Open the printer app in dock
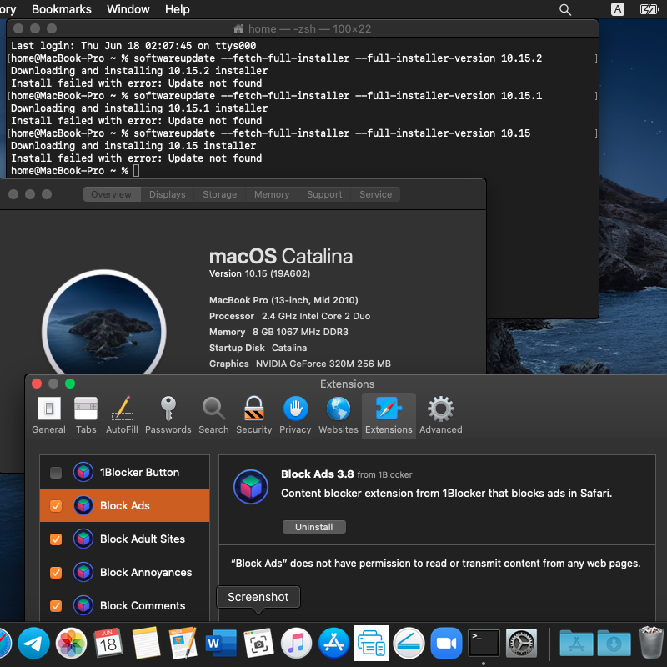This screenshot has width=667, height=667. (371, 643)
